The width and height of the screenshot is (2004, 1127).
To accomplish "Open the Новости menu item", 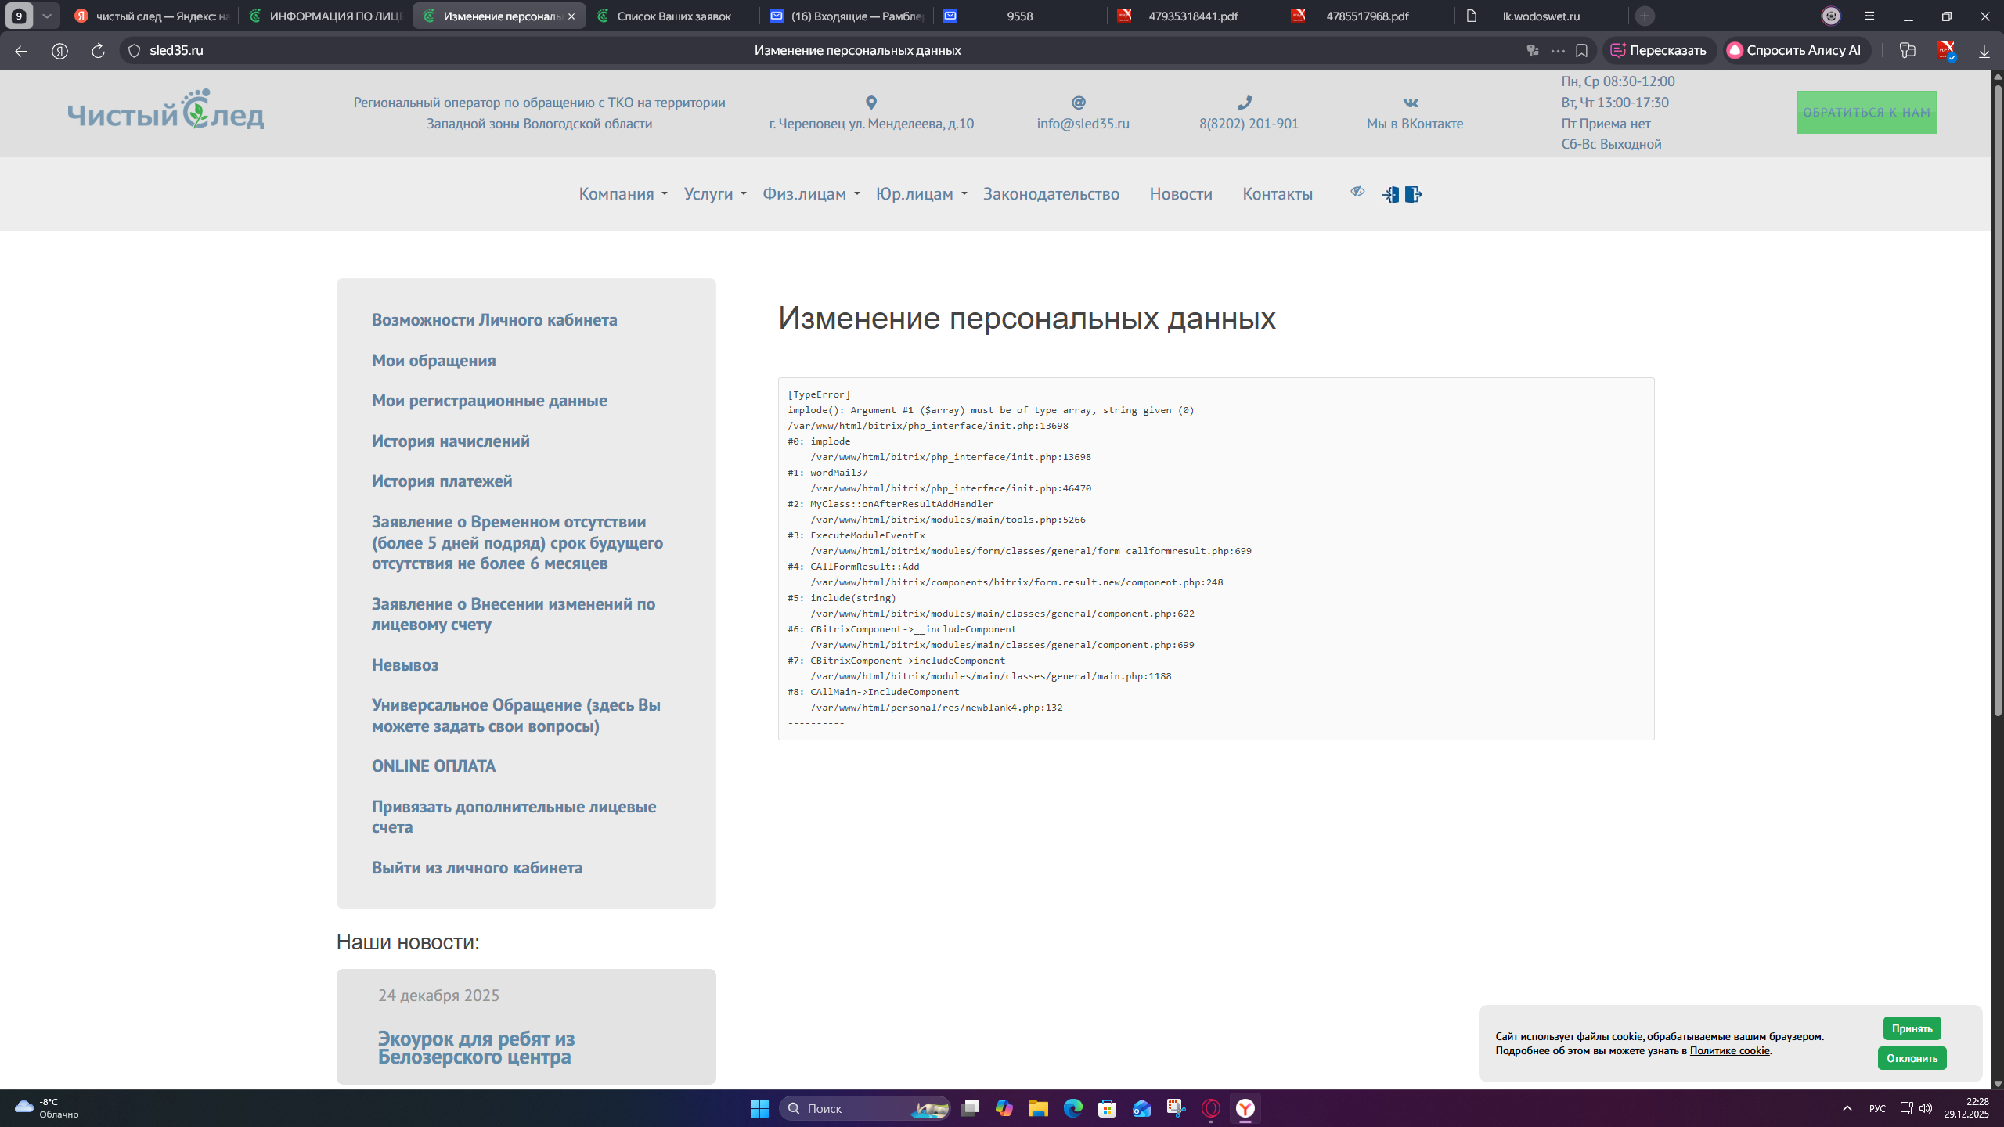I will (x=1180, y=194).
